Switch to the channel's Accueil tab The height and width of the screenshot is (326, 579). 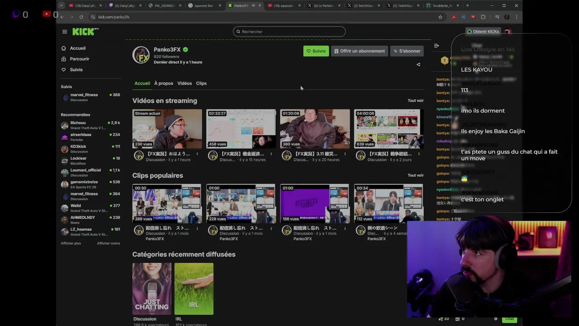pyautogui.click(x=142, y=83)
